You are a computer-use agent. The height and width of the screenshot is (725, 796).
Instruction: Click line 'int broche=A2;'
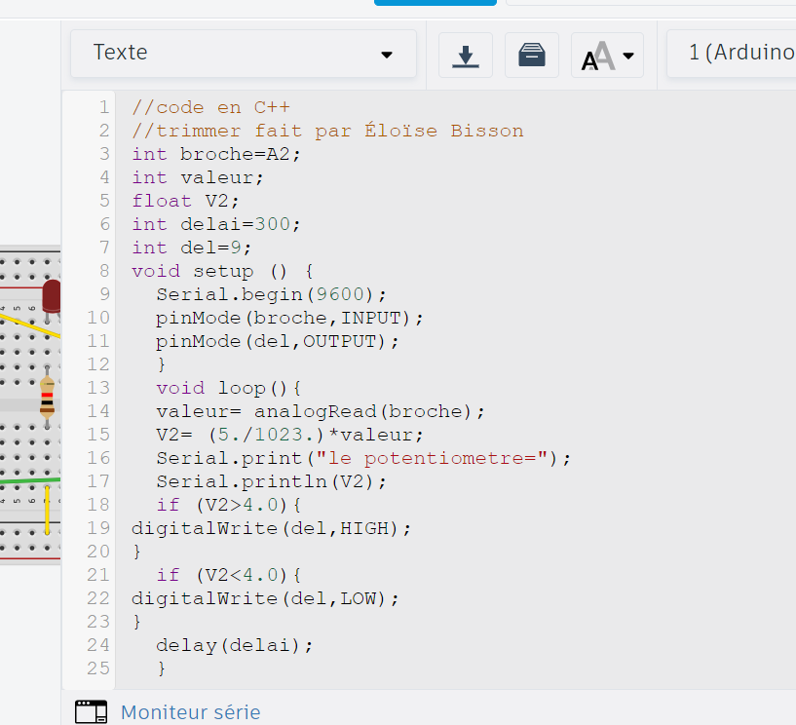[216, 154]
